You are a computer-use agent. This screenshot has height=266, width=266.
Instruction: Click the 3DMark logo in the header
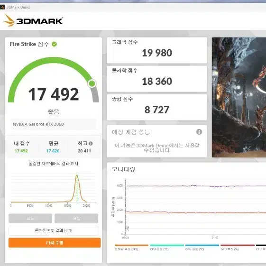[x=33, y=20]
